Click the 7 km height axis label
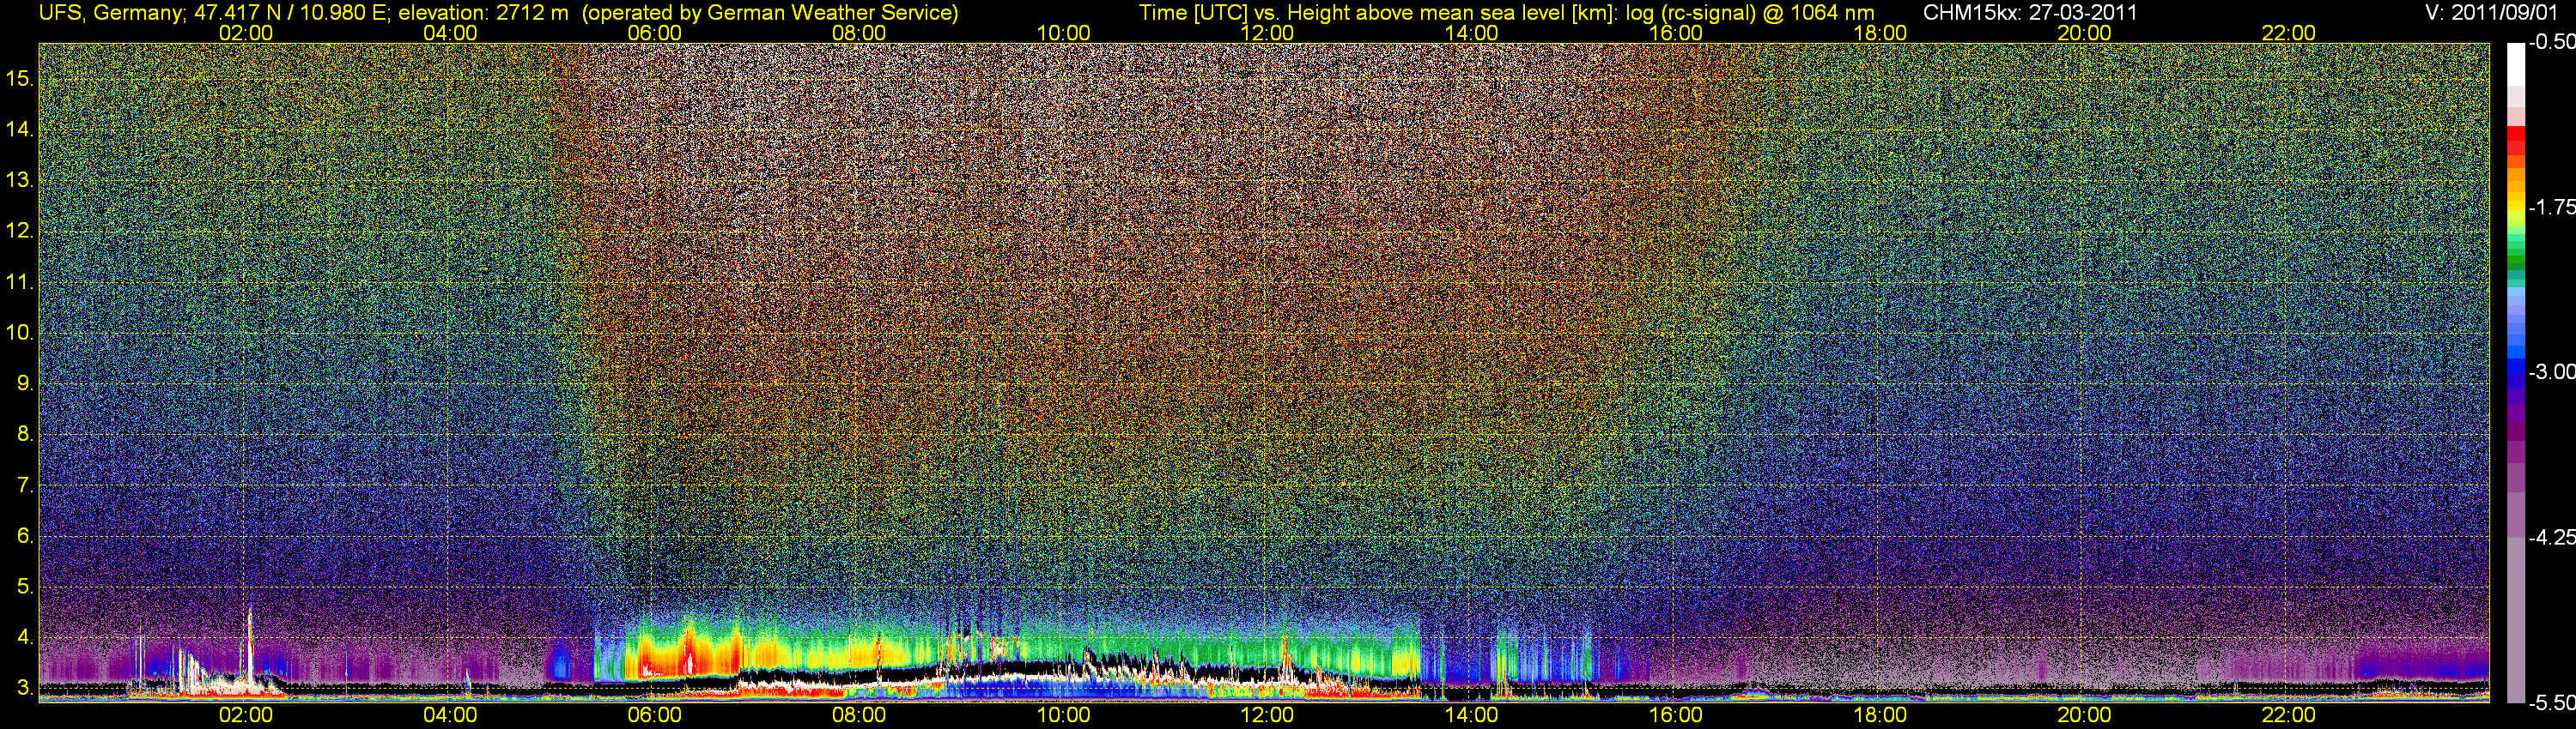The image size is (2576, 729). [x=24, y=485]
